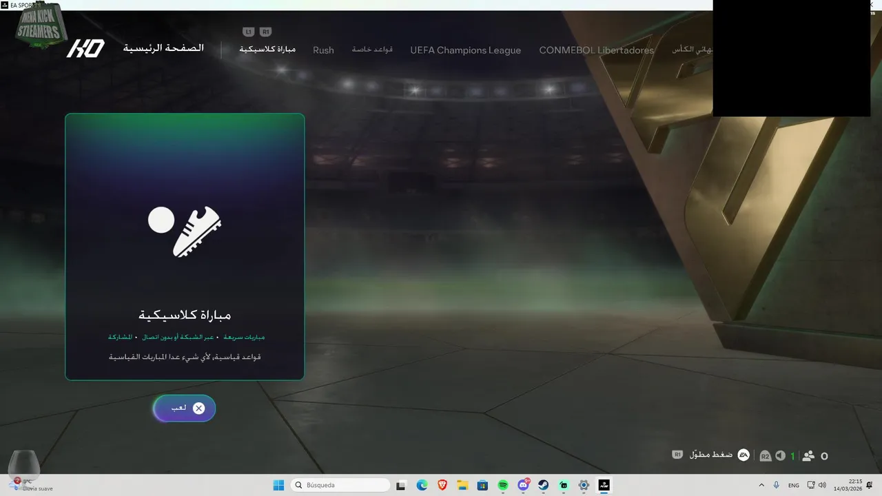Open File Explorer from taskbar
This screenshot has width=882, height=496.
point(462,485)
